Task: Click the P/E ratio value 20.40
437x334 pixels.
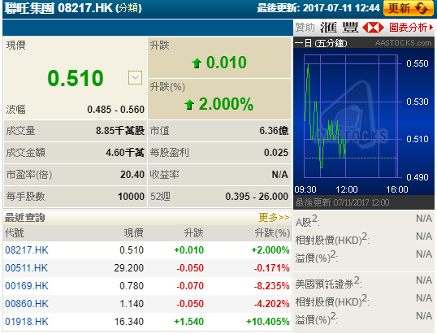Action: point(132,175)
